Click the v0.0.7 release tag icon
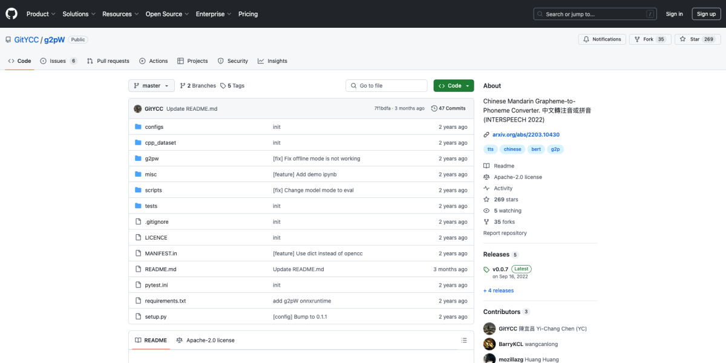The height and width of the screenshot is (363, 726). 486,269
